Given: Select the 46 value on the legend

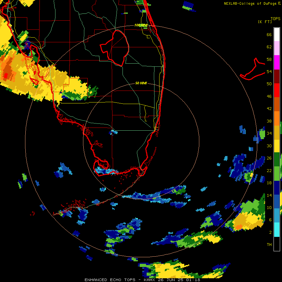Looking at the screenshot, I should pyautogui.click(x=269, y=97).
